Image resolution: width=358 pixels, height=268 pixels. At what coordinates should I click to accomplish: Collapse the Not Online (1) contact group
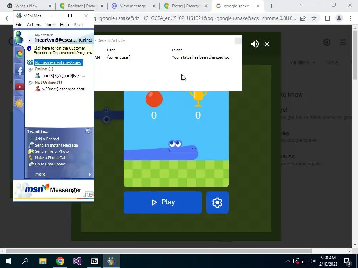tap(30, 82)
